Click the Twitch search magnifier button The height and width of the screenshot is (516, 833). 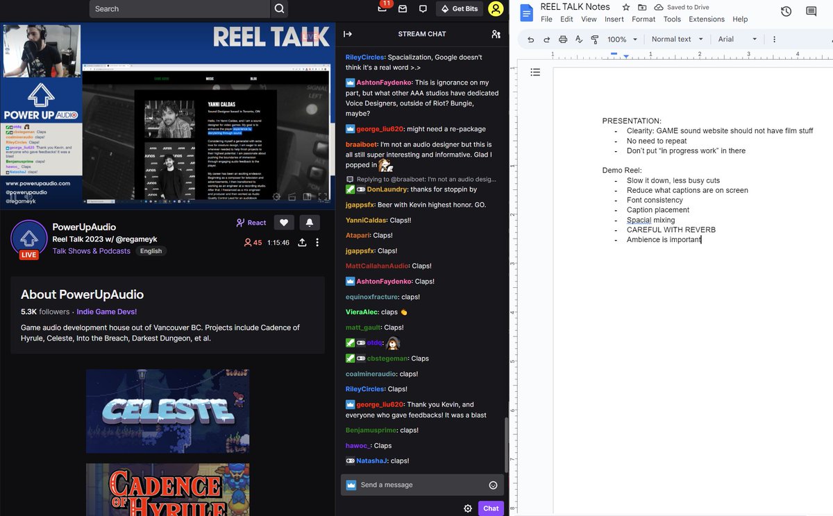[x=279, y=9]
